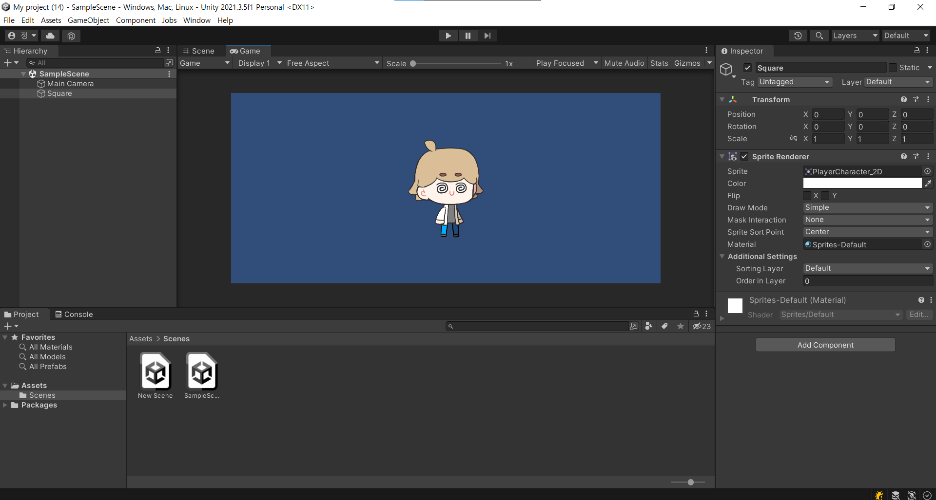936x500 pixels.
Task: Enable Flip X checkbox
Action: tap(807, 196)
